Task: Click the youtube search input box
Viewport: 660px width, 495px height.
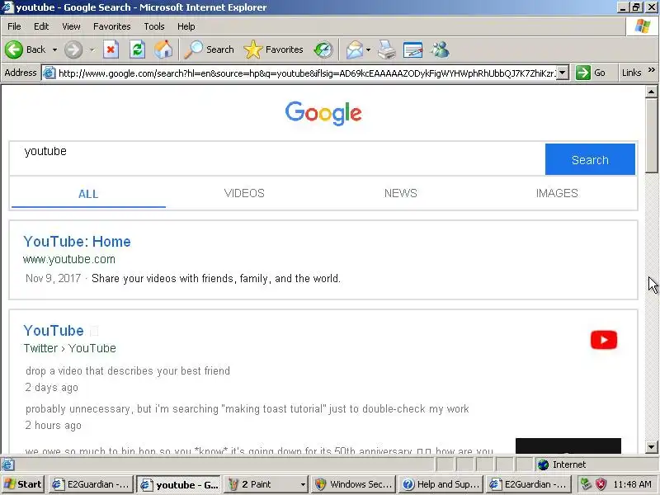Action: point(278,158)
